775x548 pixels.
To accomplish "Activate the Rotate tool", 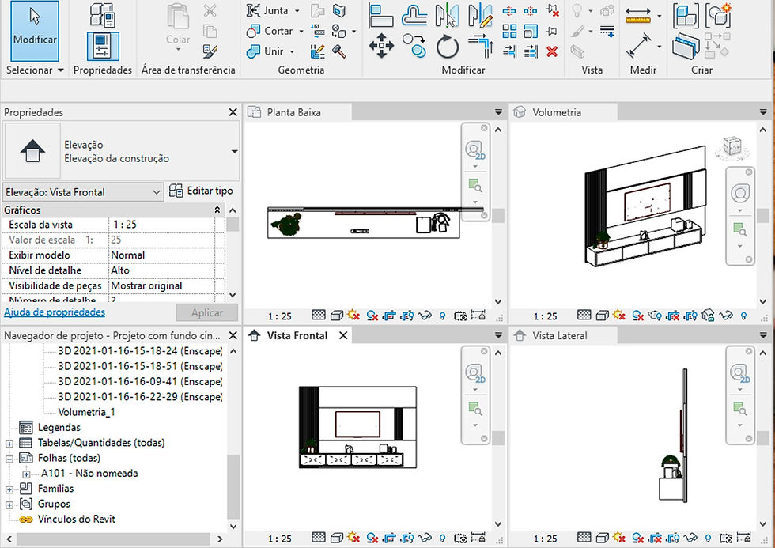I will pyautogui.click(x=448, y=47).
